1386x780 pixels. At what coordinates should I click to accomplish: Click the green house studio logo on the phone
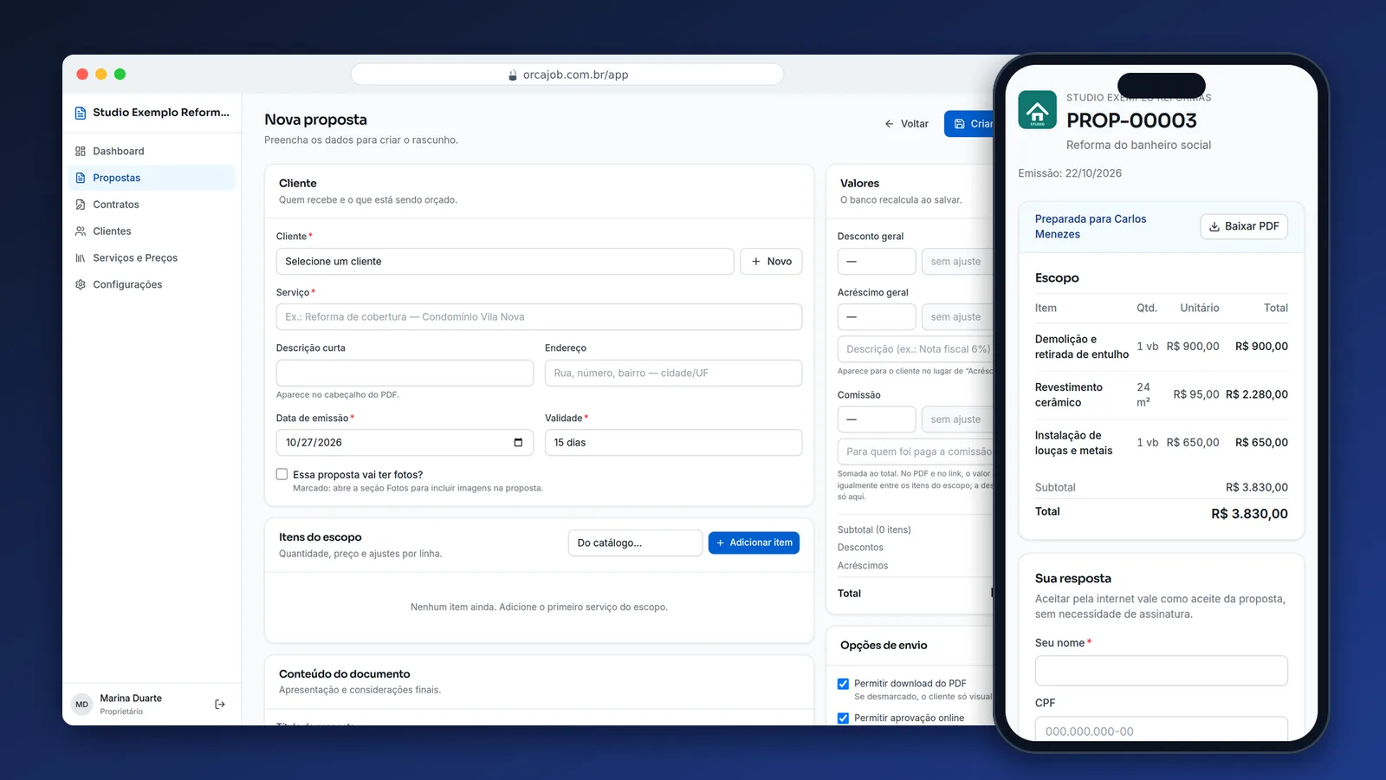pyautogui.click(x=1037, y=110)
